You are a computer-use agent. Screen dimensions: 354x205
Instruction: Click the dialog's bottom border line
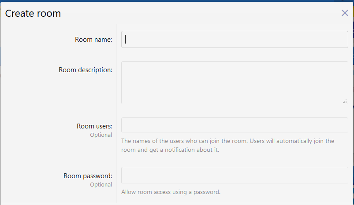pos(176,203)
